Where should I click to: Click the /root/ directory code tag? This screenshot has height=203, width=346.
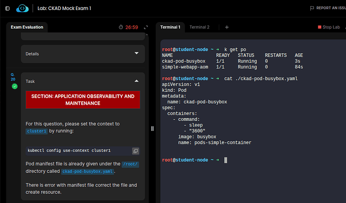[x=130, y=164]
